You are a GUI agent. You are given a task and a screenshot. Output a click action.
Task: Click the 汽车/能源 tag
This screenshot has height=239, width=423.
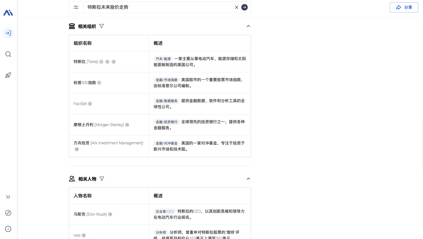(163, 59)
